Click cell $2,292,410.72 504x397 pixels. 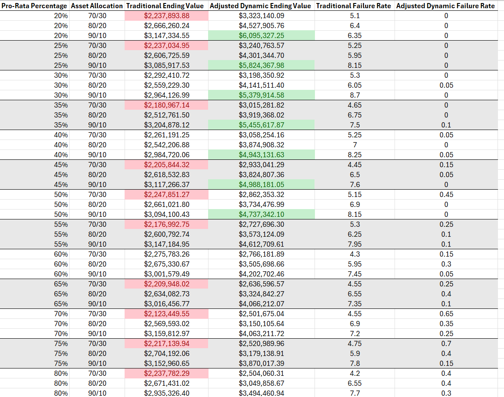(166, 76)
